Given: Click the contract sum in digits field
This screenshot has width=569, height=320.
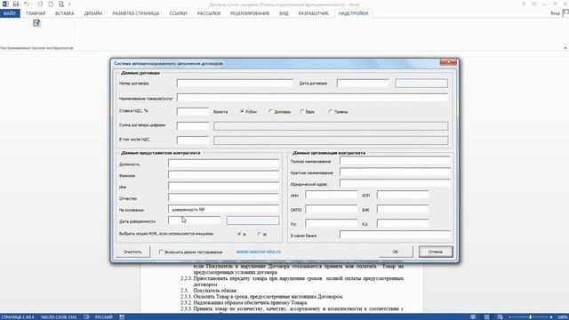Looking at the screenshot, I should [x=193, y=125].
